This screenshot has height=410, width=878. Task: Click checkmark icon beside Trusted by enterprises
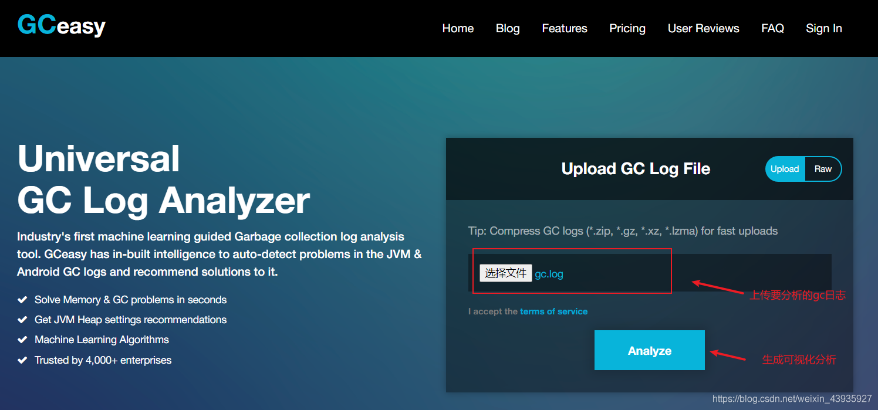click(22, 360)
